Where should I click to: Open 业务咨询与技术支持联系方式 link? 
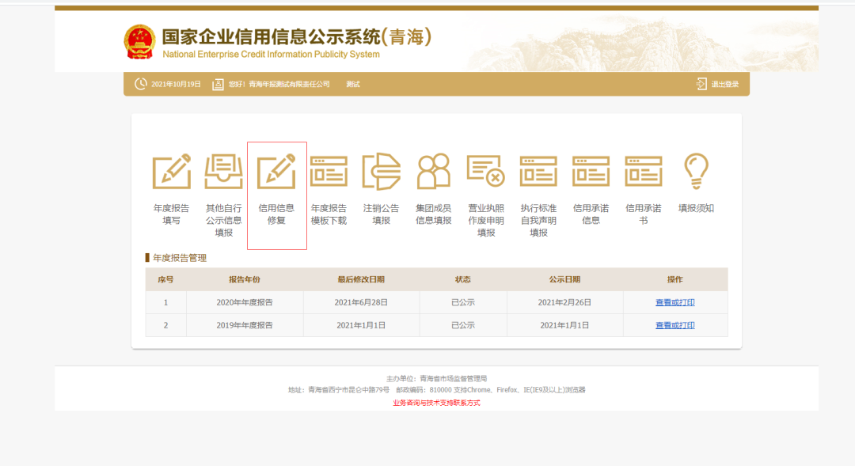pos(436,403)
